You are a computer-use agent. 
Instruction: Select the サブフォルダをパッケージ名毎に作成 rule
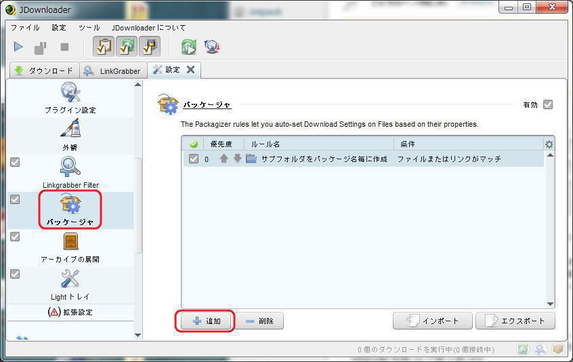[x=324, y=159]
